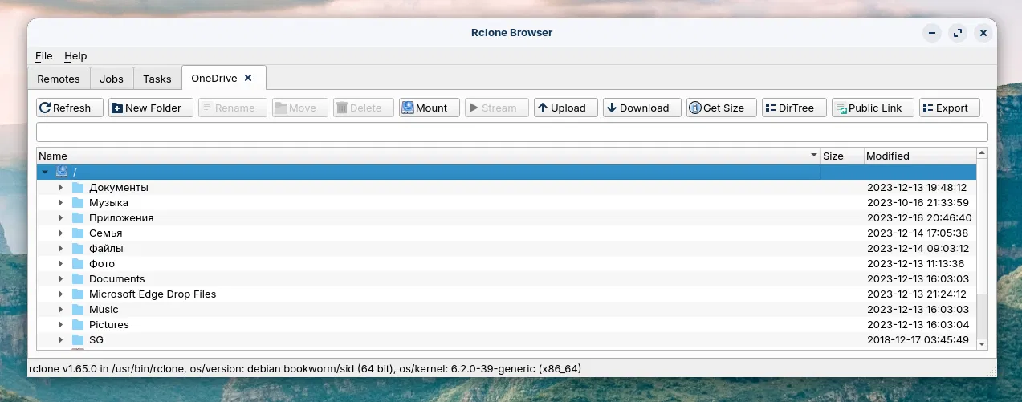
Task: Click the Export button
Action: [x=950, y=108]
